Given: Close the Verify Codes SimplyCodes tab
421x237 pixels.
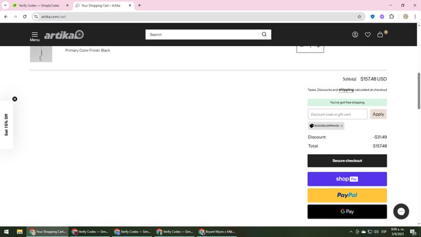Looking at the screenshot, I should coord(67,5).
